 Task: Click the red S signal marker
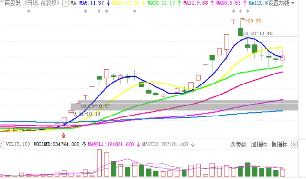(64, 136)
